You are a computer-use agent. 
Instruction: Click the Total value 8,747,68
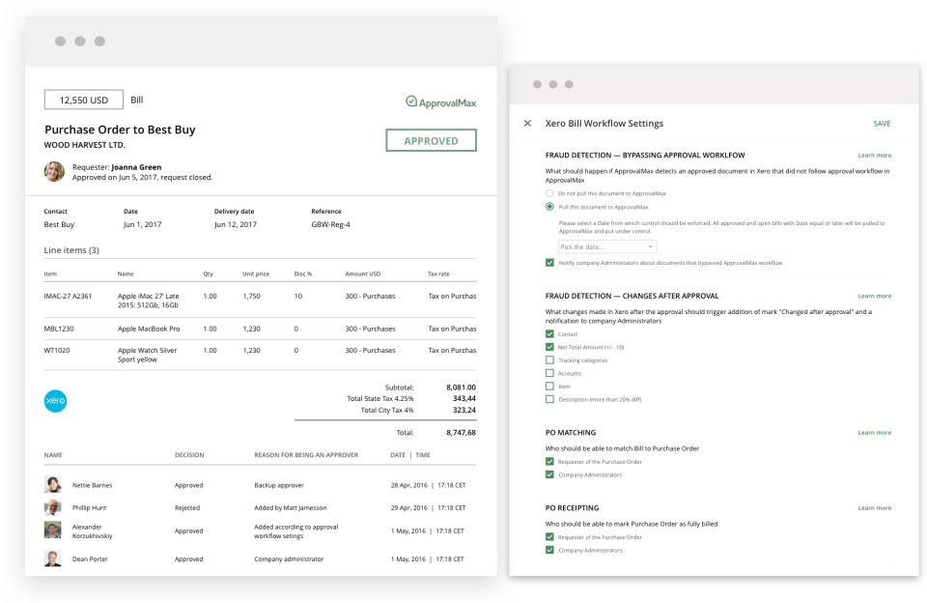(x=461, y=433)
